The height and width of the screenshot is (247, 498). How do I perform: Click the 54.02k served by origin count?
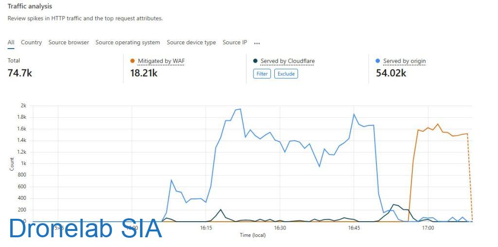tap(391, 73)
